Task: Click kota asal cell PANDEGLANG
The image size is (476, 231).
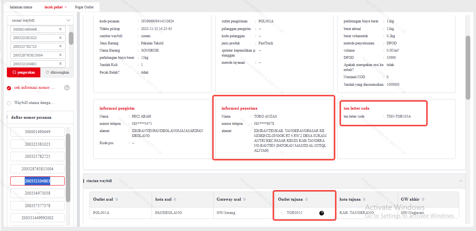Action: point(168,213)
